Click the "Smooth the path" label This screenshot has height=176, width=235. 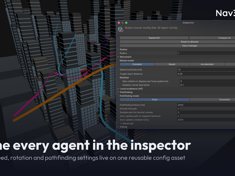tap(128, 109)
